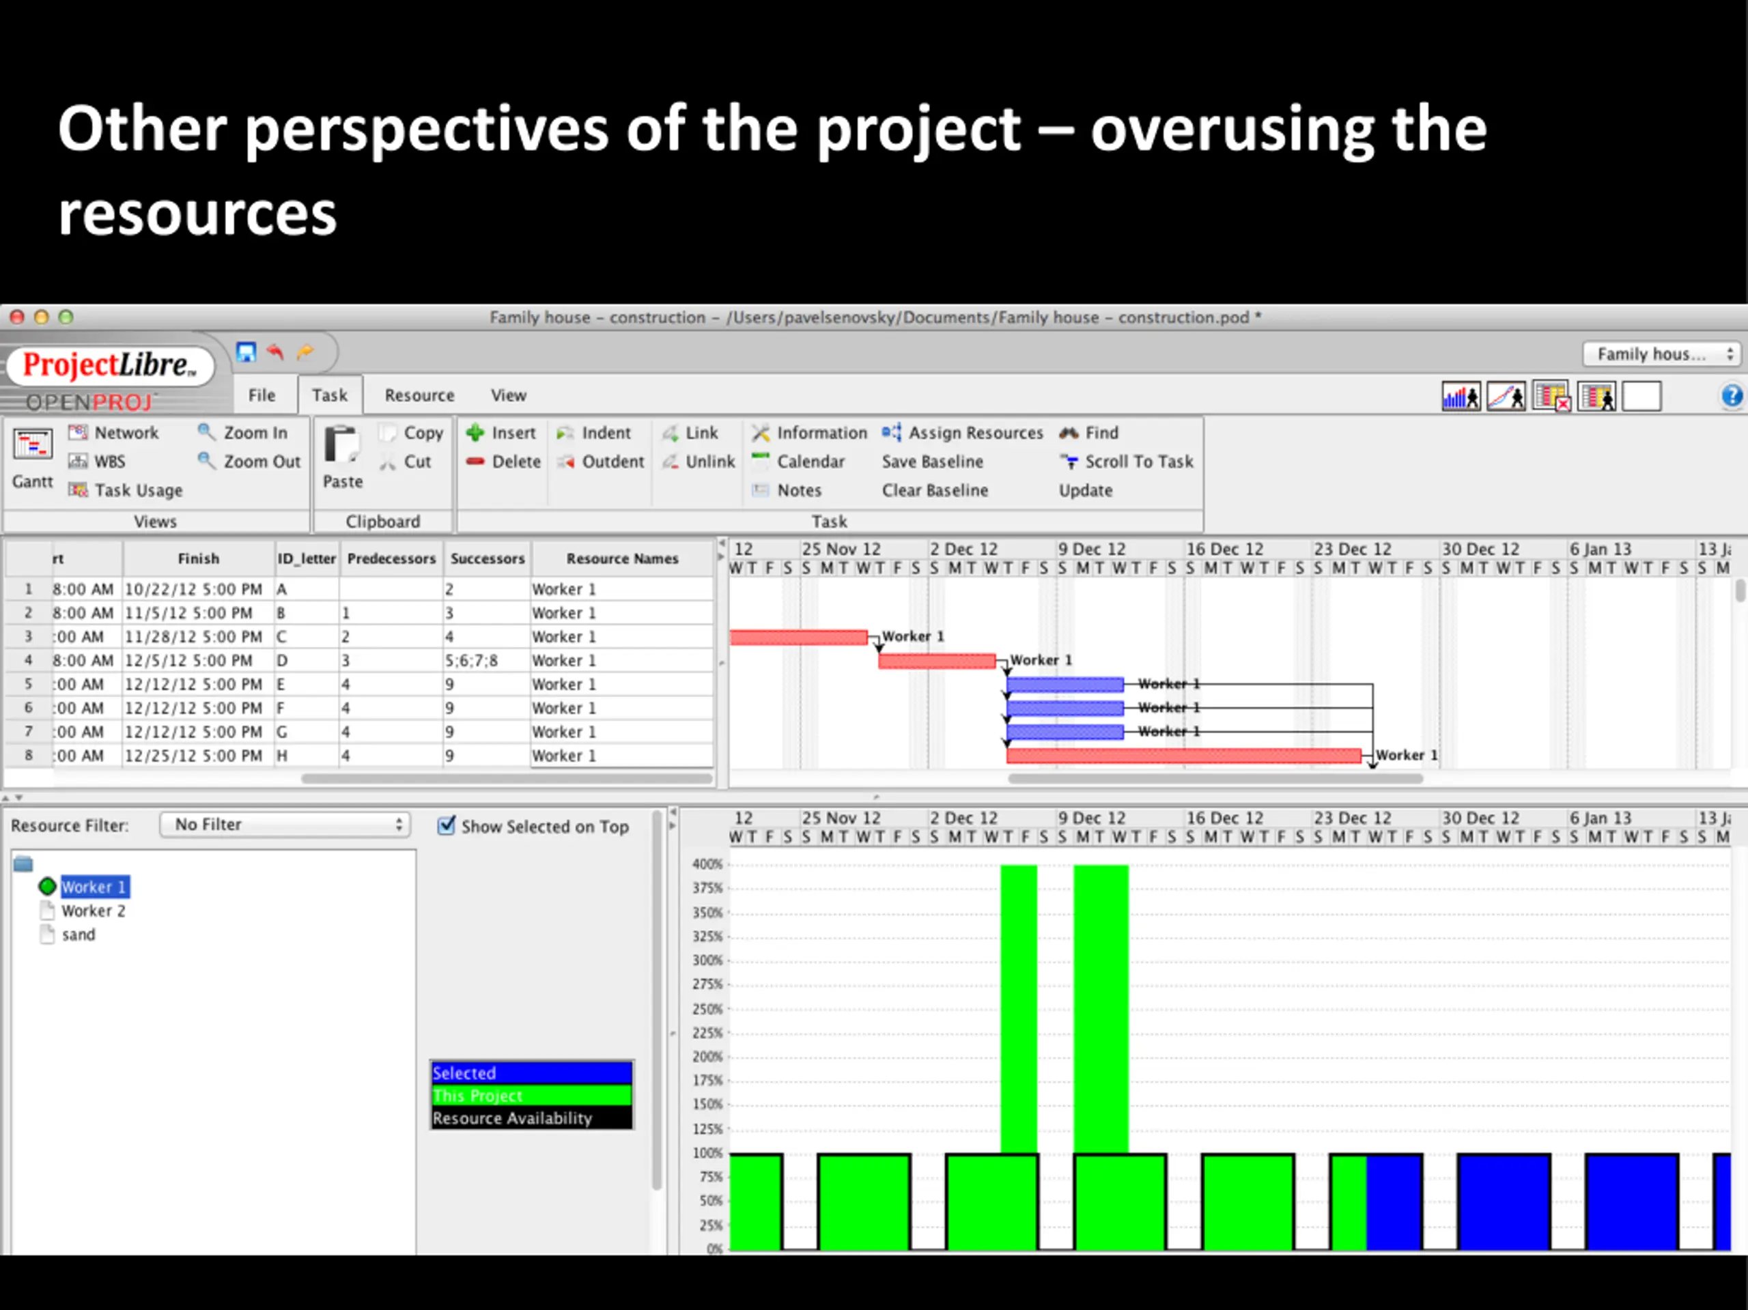
Task: Expand the resource tree root folder
Action: coord(23,864)
